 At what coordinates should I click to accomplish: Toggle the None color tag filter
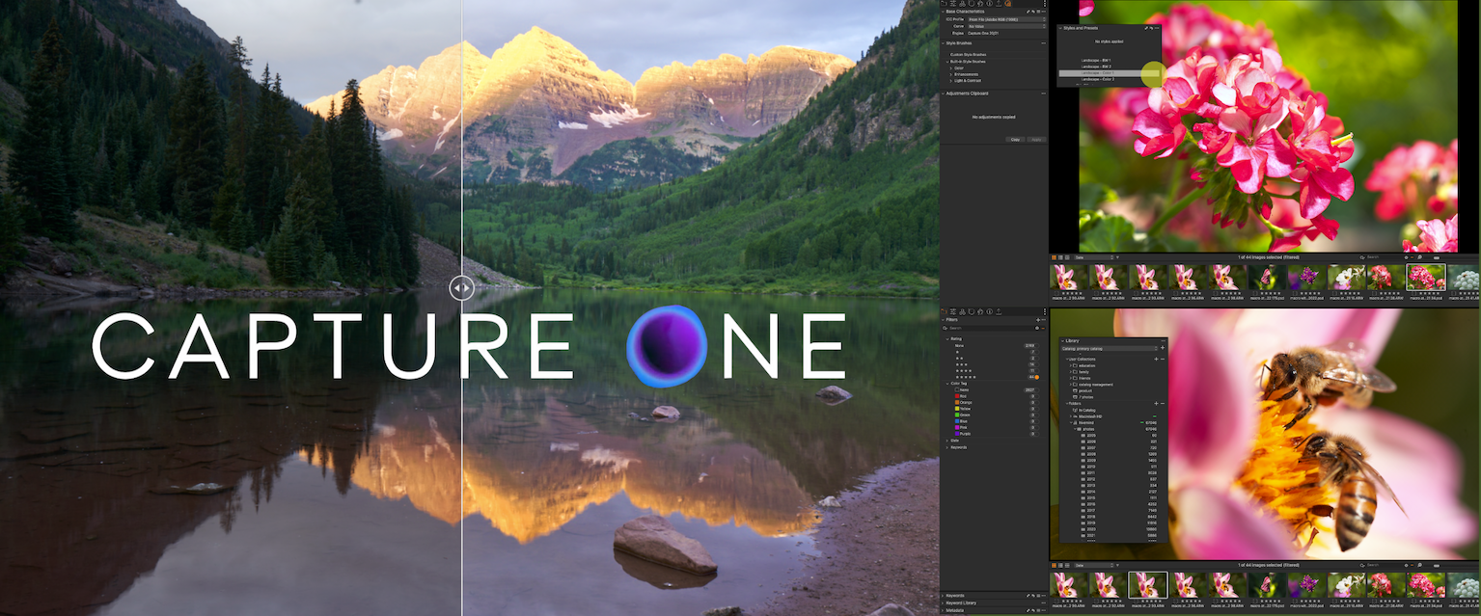(963, 390)
